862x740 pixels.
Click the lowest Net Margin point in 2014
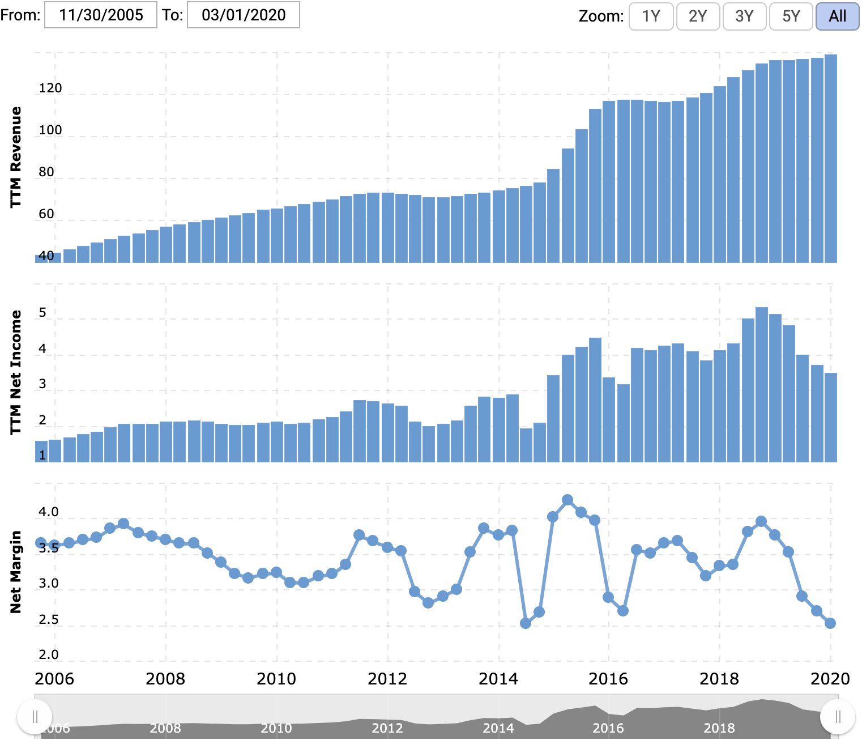(526, 623)
